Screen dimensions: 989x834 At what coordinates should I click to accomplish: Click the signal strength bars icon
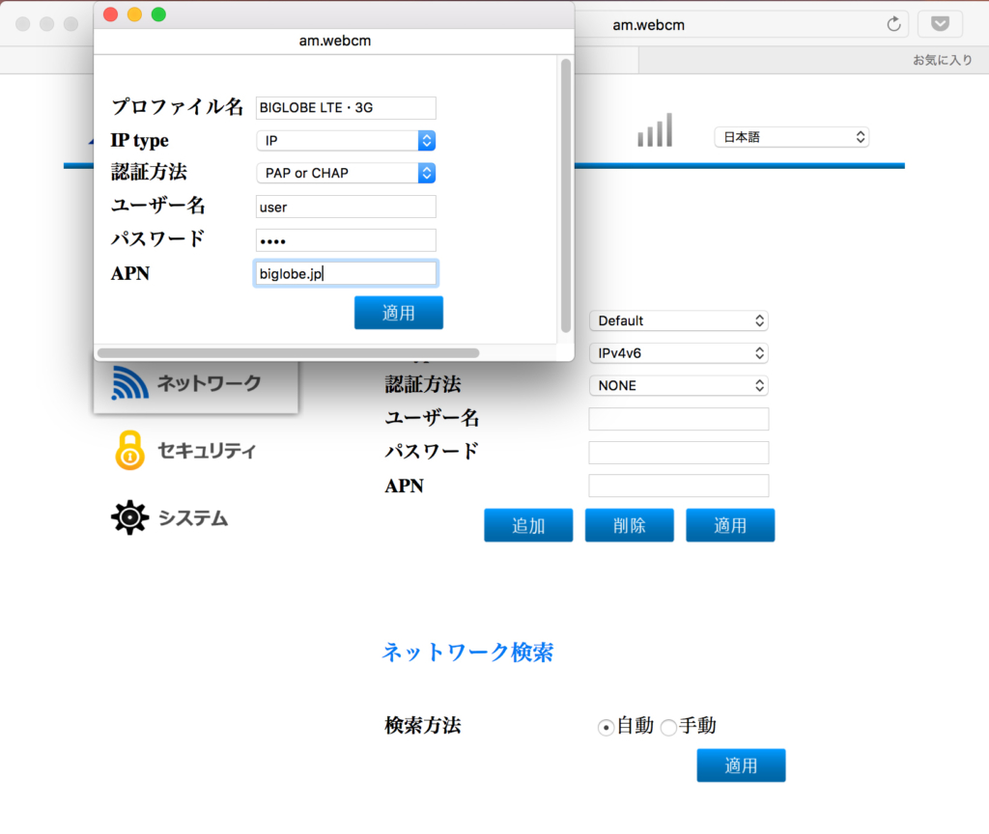pyautogui.click(x=655, y=130)
